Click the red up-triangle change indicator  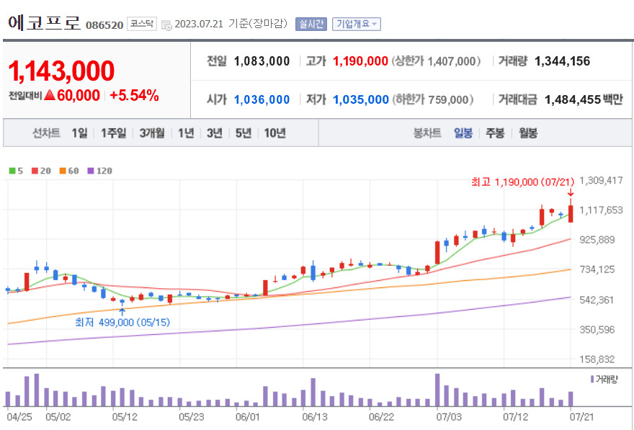click(x=50, y=95)
